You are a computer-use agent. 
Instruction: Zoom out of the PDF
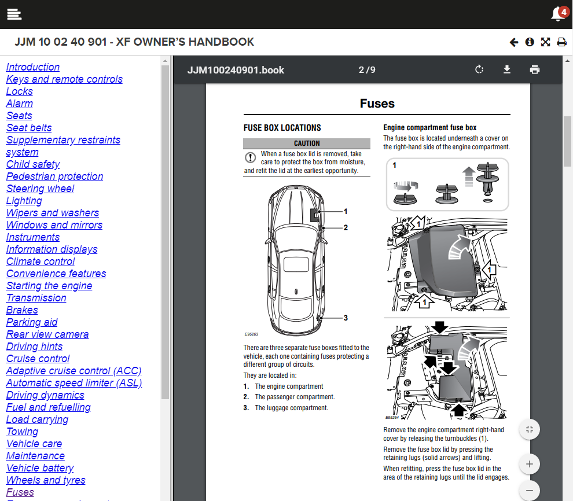(529, 491)
